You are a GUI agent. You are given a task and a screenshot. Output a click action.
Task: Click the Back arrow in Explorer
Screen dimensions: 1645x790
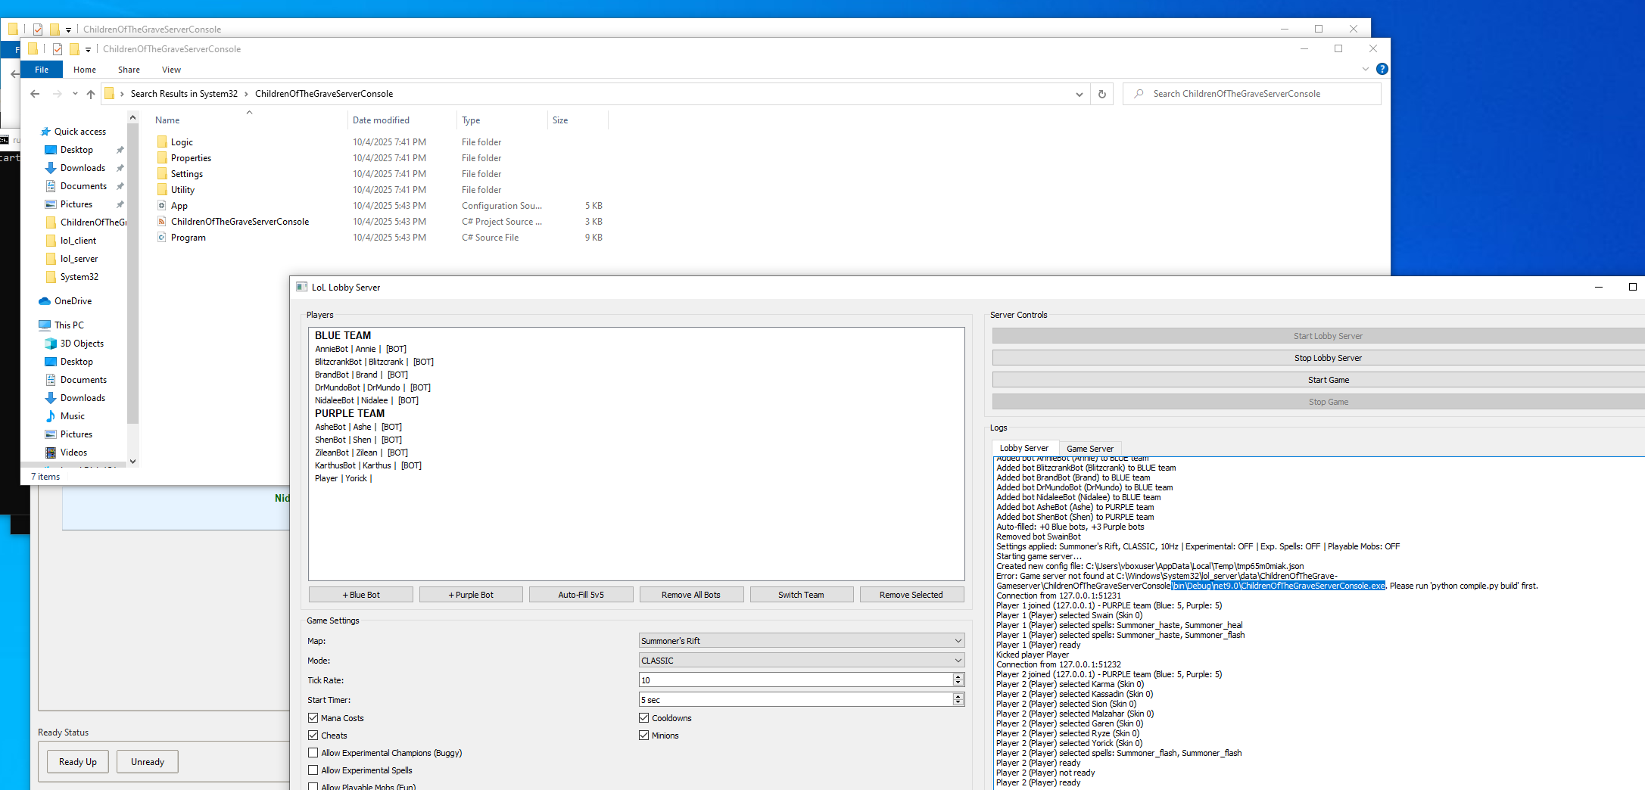point(35,94)
